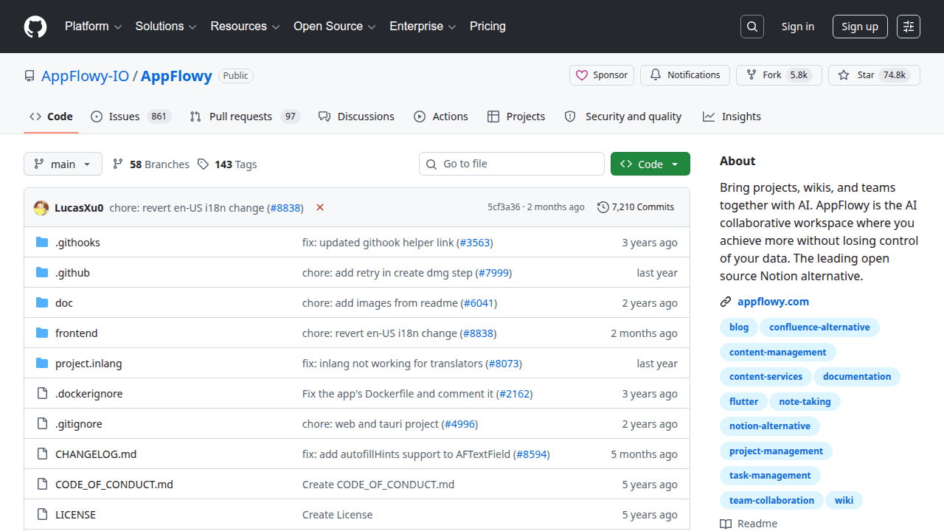944x531 pixels.
Task: Click the Sign up button
Action: [860, 27]
